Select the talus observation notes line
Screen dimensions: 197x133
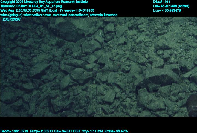coord(59,15)
